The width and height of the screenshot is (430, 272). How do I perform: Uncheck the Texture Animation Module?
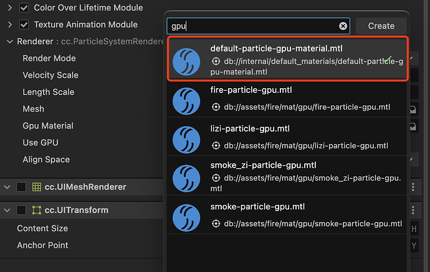click(24, 25)
